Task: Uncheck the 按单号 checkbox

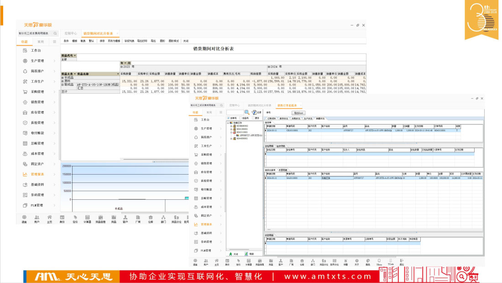Action: [x=229, y=118]
